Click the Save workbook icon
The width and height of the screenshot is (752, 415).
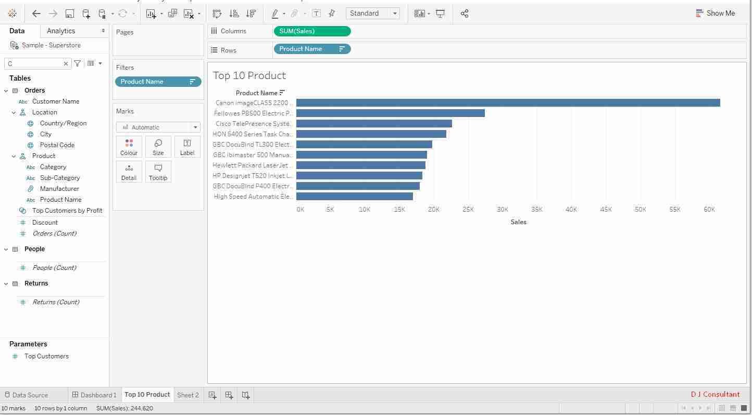pos(69,14)
